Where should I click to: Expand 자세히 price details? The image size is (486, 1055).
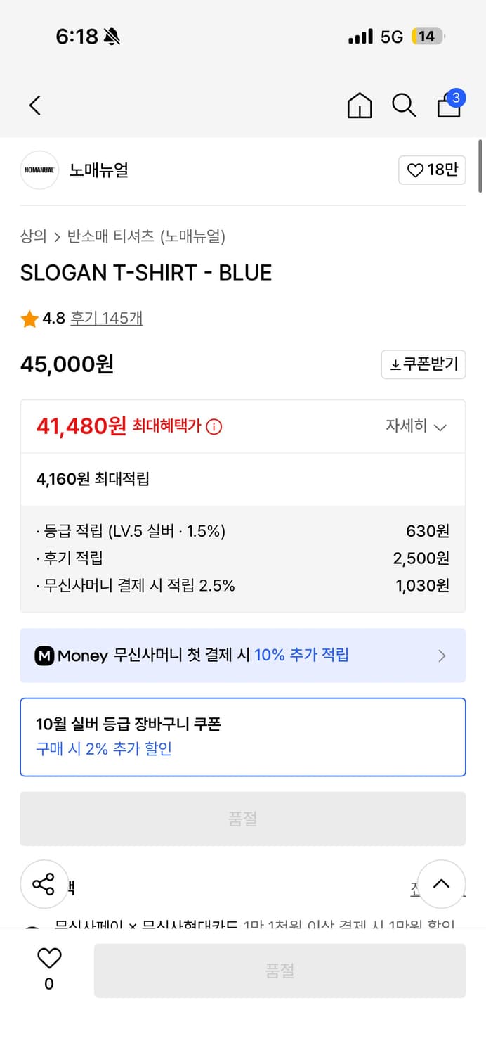tap(416, 426)
